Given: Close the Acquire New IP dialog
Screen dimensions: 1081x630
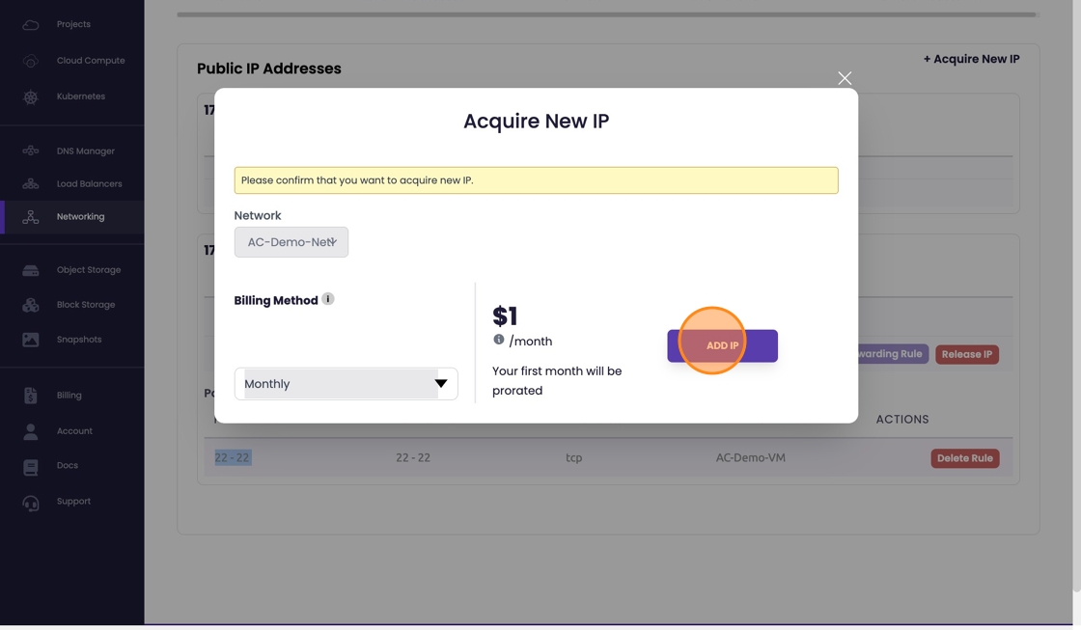Looking at the screenshot, I should click(x=845, y=78).
